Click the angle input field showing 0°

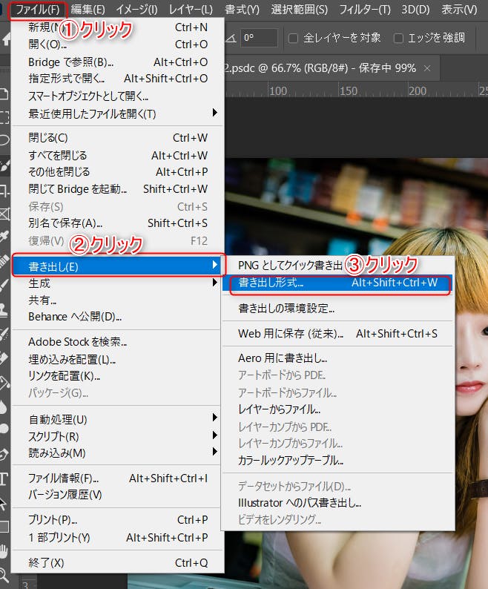click(259, 38)
